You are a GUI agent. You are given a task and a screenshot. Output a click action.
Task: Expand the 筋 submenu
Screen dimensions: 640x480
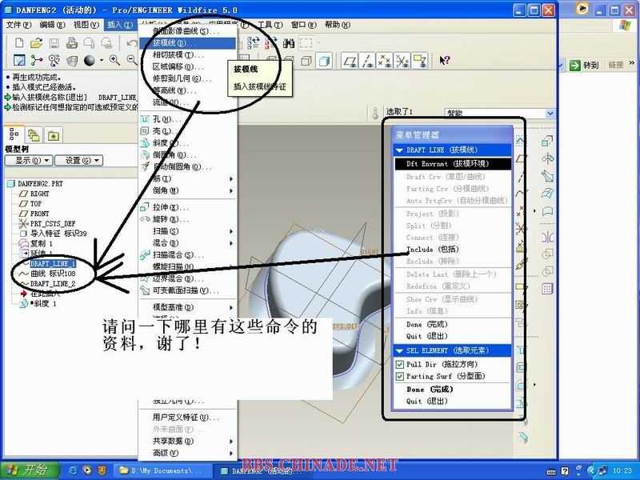tap(188, 178)
